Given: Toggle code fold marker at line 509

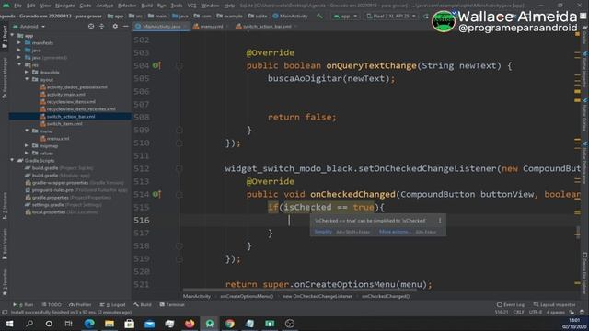Looking at the screenshot, I should coord(179,131).
